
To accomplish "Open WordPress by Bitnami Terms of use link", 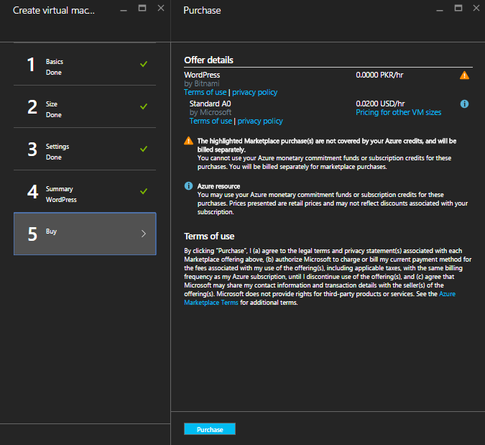I will pyautogui.click(x=205, y=92).
